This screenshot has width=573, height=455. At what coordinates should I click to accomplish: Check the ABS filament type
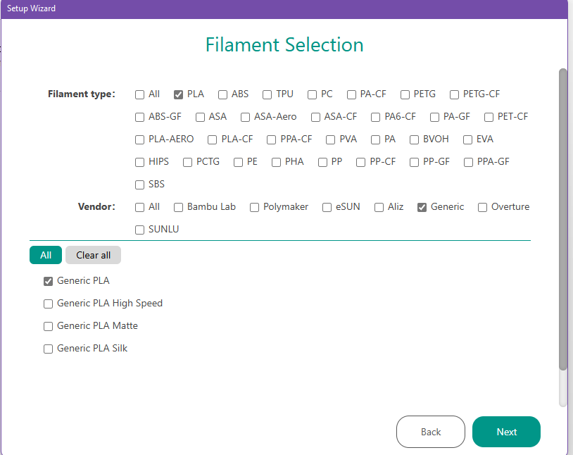coord(223,94)
